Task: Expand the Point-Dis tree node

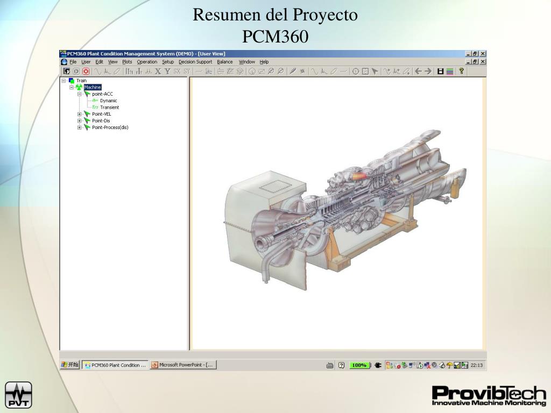Action: tap(80, 121)
